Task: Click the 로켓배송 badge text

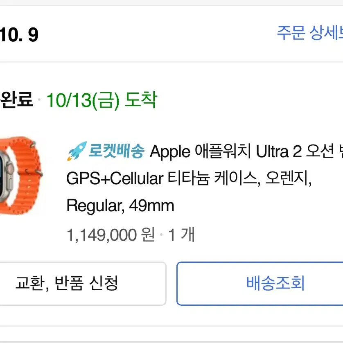Action: tap(116, 151)
